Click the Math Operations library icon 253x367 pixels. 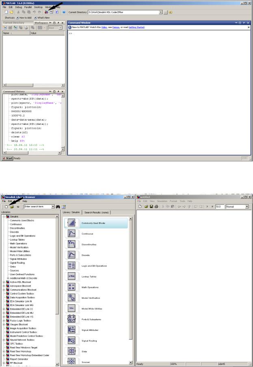pos(71,287)
